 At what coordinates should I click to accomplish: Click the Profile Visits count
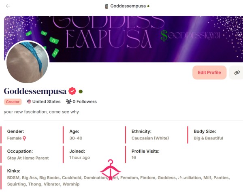(134, 158)
